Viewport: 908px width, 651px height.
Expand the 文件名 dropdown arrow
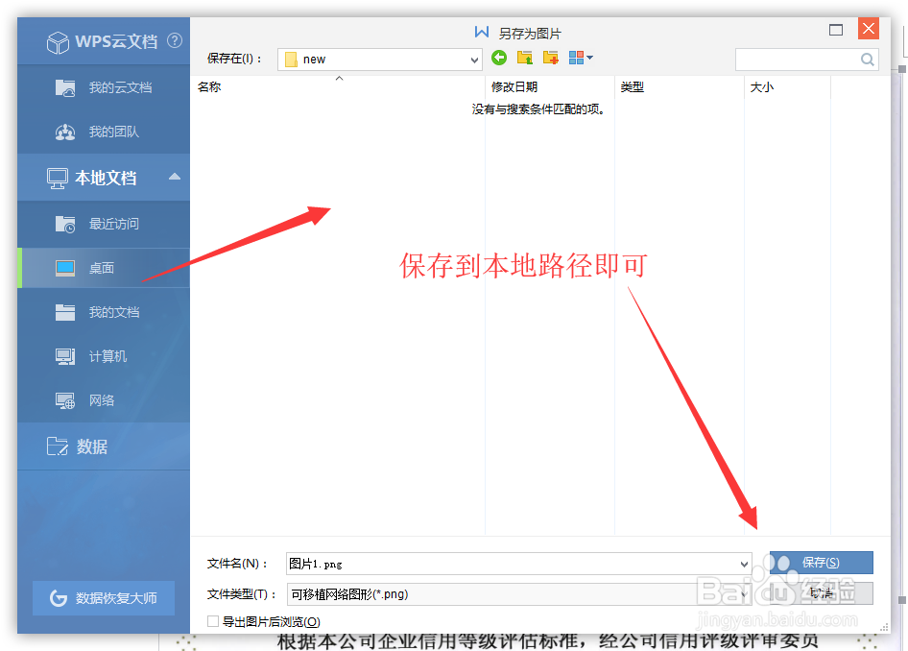click(744, 564)
